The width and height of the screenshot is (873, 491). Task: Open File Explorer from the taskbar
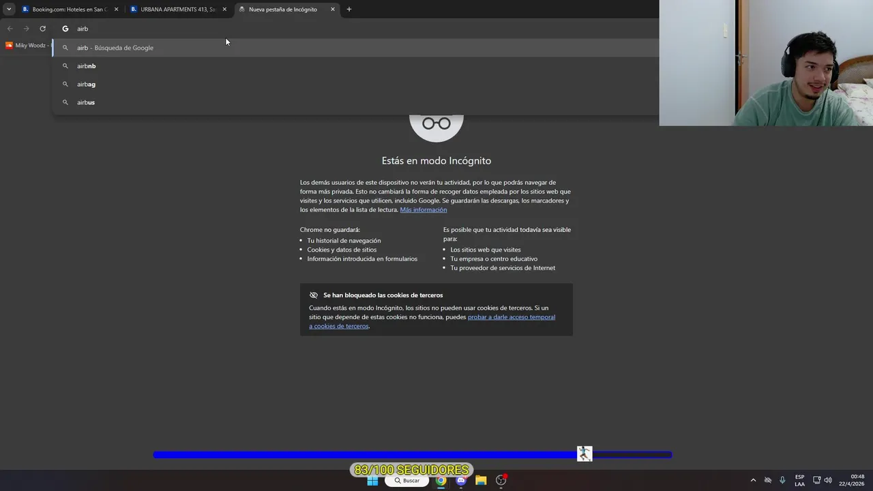tap(481, 481)
